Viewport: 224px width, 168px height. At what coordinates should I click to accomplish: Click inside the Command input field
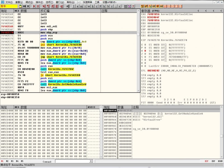[72, 161]
